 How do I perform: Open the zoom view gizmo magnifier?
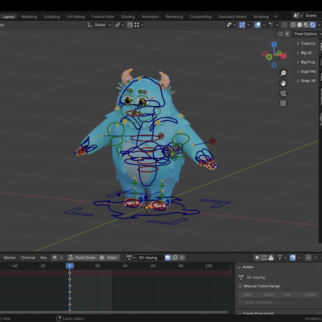coord(283,73)
